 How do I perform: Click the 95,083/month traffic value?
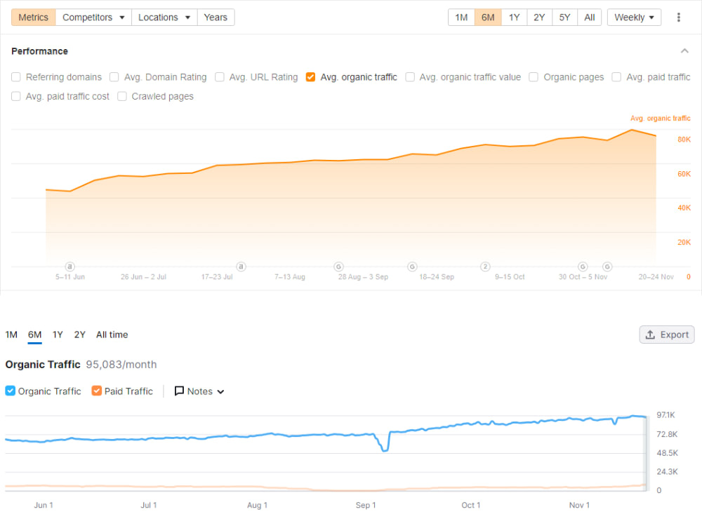pos(121,365)
